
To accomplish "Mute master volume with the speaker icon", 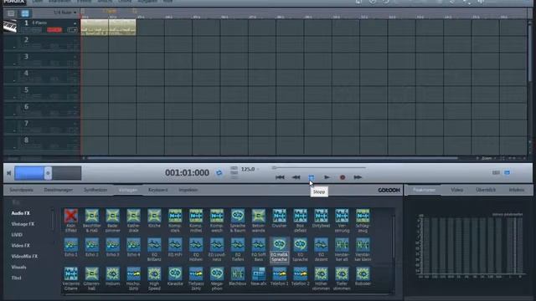I will [x=9, y=173].
